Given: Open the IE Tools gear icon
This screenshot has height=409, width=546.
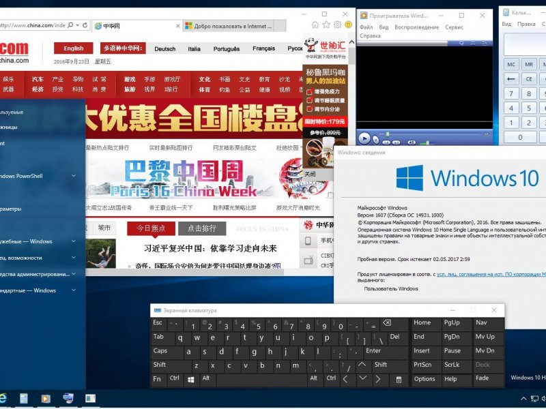Looking at the screenshot, I should click(337, 25).
